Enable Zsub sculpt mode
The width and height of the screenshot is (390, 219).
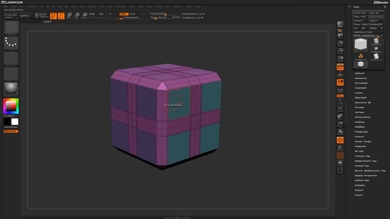point(133,14)
